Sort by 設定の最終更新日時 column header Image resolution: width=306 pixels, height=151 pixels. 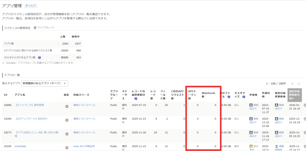(294, 95)
